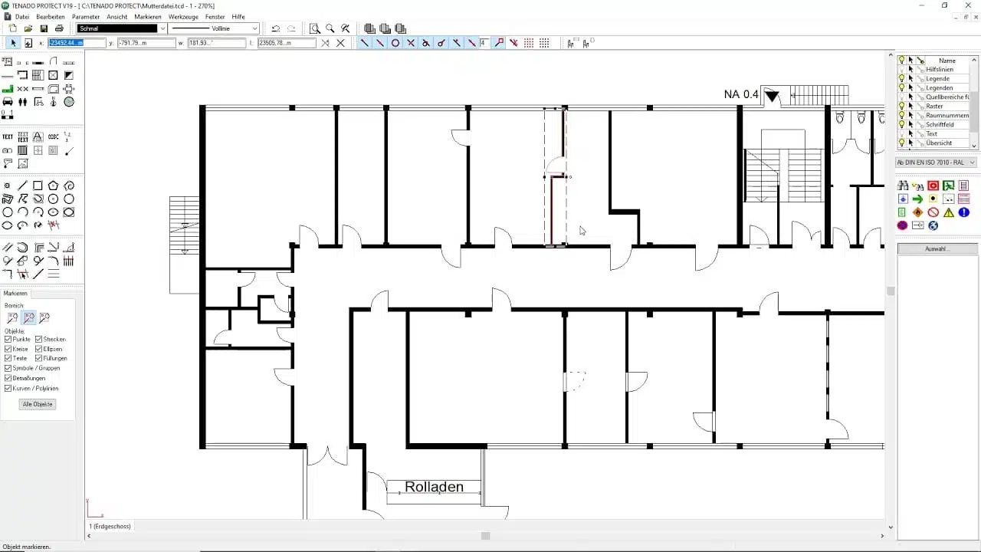Insert the yellow warning triangle sign

point(948,212)
